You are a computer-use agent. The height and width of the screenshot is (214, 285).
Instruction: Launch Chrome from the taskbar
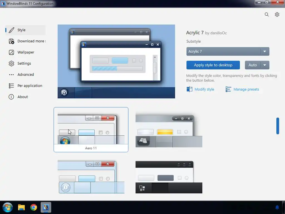[34, 207]
